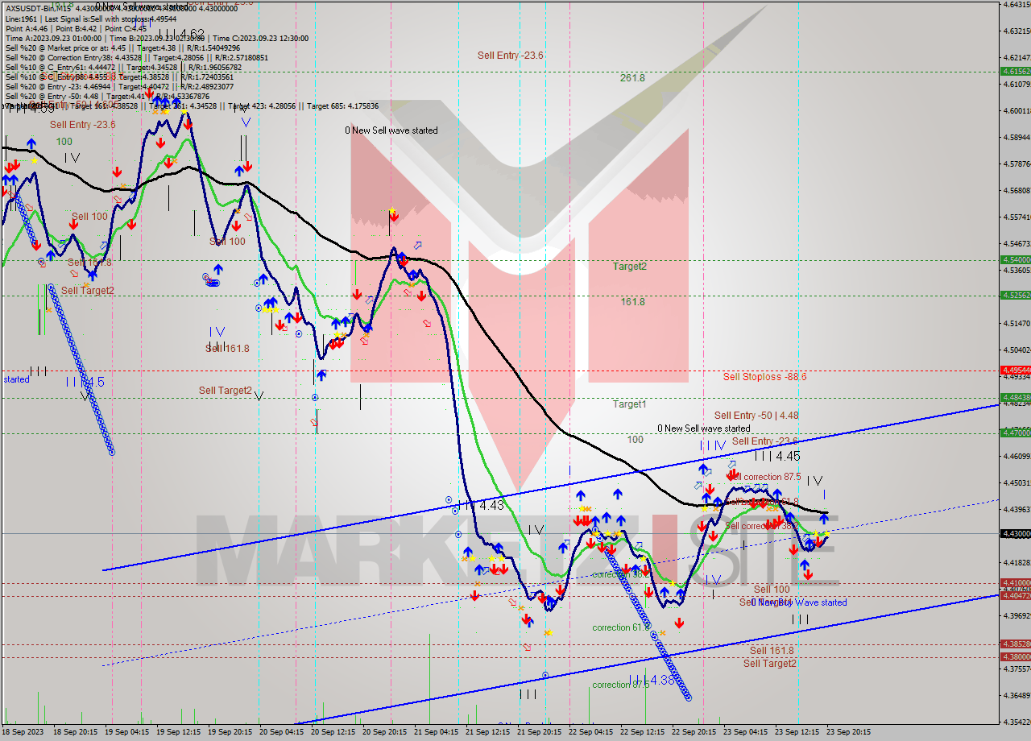Click the 'I I I 4.43' wave label

480,506
